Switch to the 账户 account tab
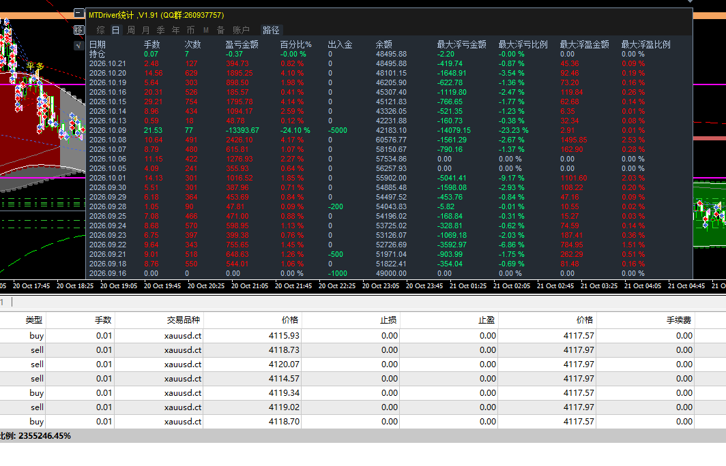This screenshot has width=726, height=466. pos(242,30)
